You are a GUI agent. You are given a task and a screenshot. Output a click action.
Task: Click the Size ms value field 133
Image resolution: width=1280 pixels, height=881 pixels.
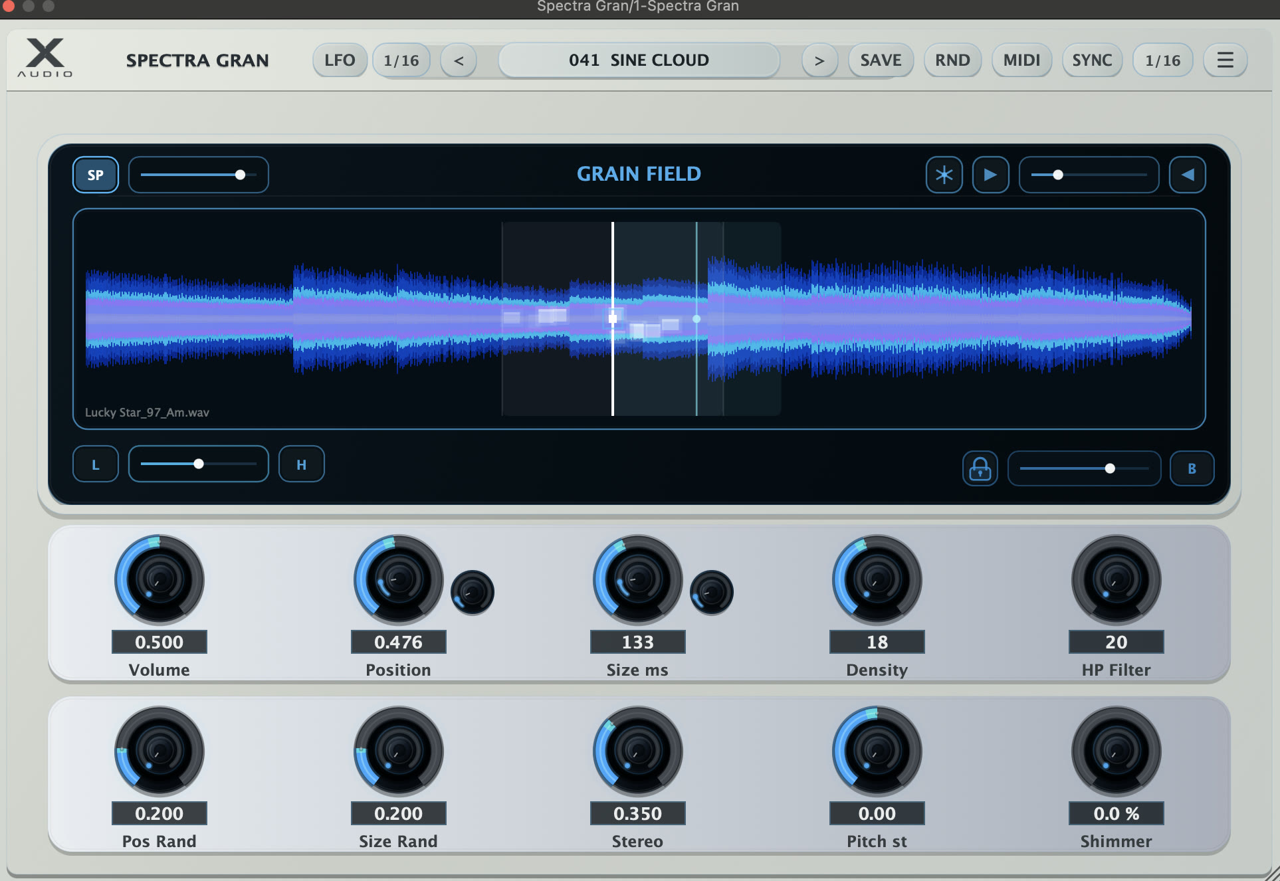pos(638,642)
